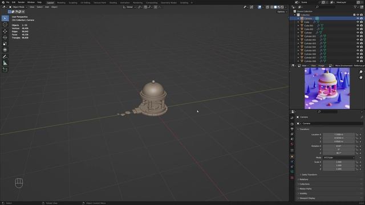Select the Select Box tool
Image resolution: width=365 pixels, height=205 pixels.
(x=5, y=18)
